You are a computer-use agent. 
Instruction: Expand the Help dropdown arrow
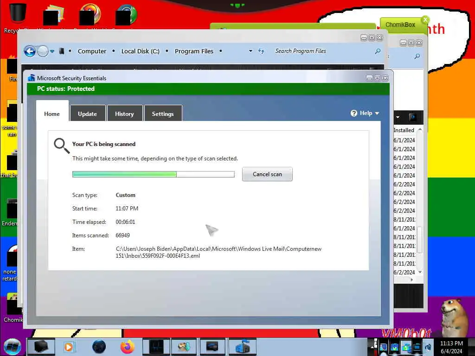[377, 113]
